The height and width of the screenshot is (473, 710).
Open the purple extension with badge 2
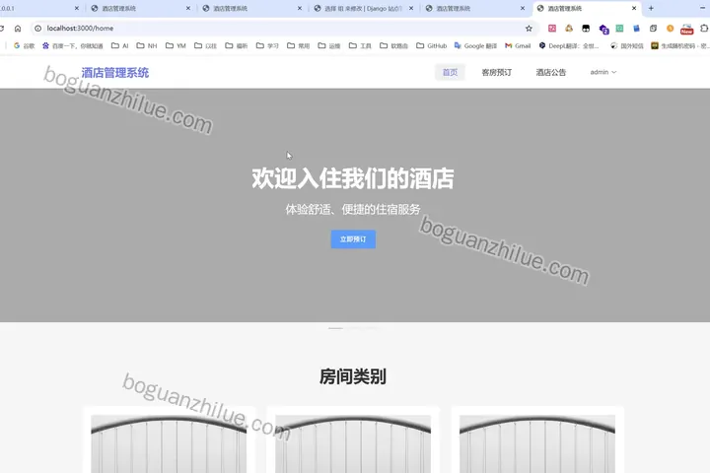point(603,30)
